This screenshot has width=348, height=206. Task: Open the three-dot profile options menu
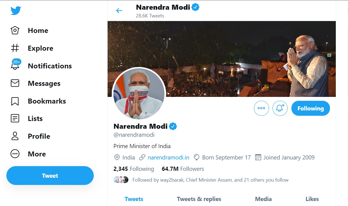[261, 108]
